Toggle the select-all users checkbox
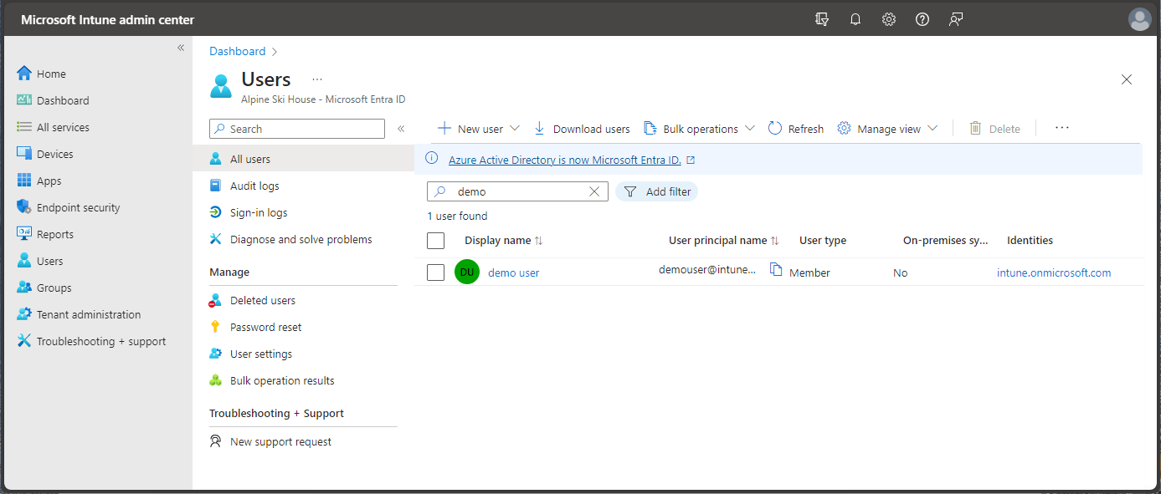 [435, 240]
